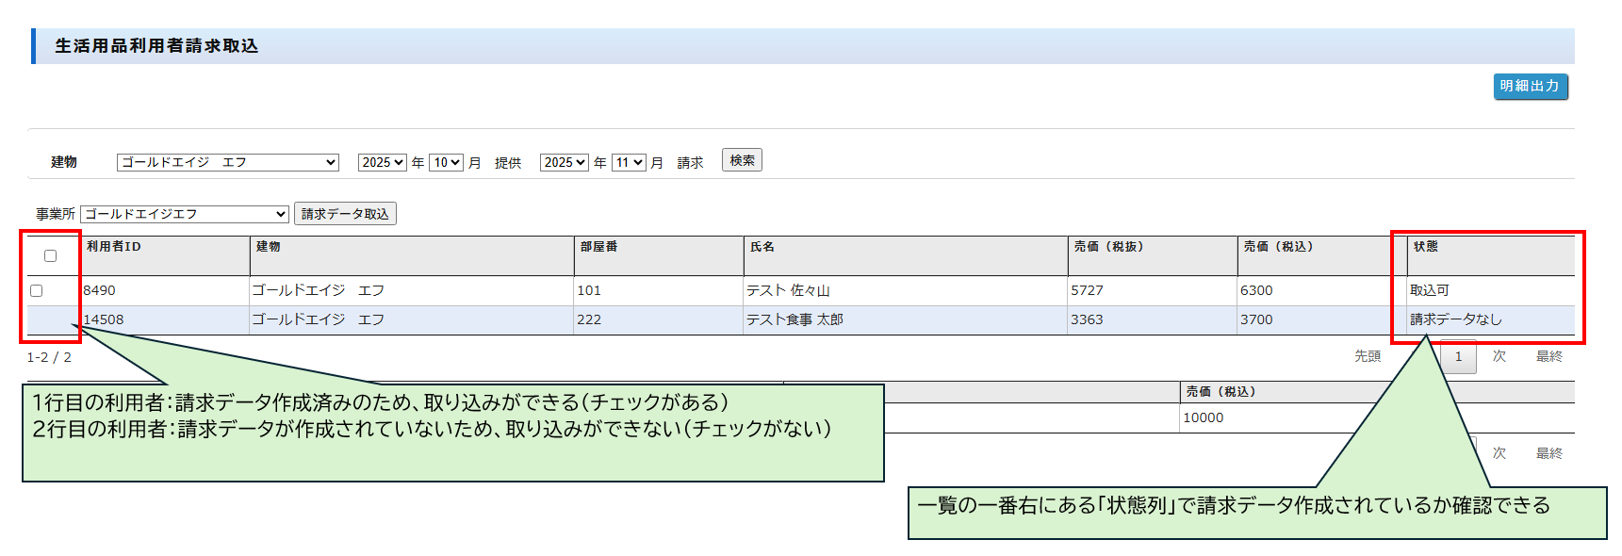Check the checkbox for user 8490
This screenshot has width=1622, height=556.
click(37, 290)
